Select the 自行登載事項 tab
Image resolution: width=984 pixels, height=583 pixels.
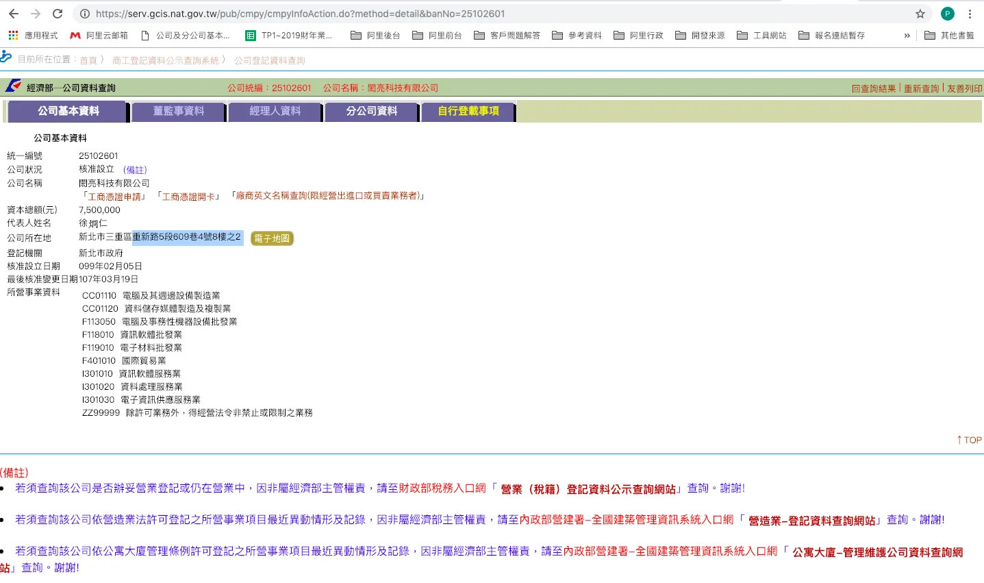point(468,111)
